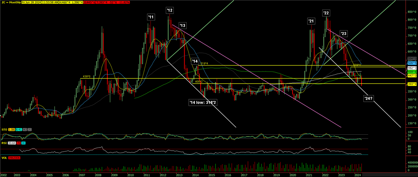Open the RSI indicator label
The image size is (418, 177).
pyautogui.click(x=4, y=143)
